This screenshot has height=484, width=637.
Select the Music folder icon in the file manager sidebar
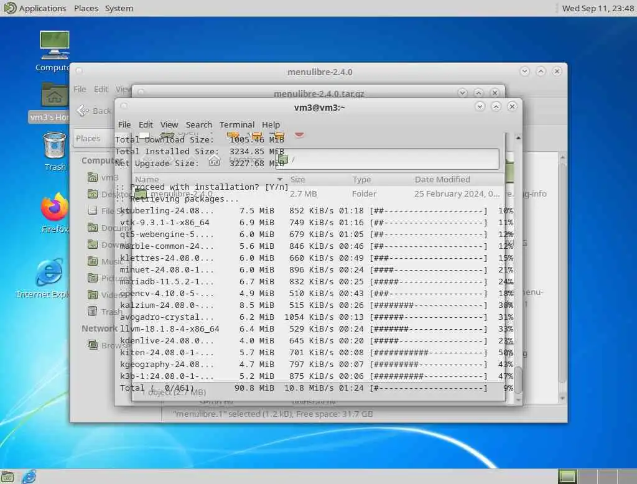tap(93, 261)
